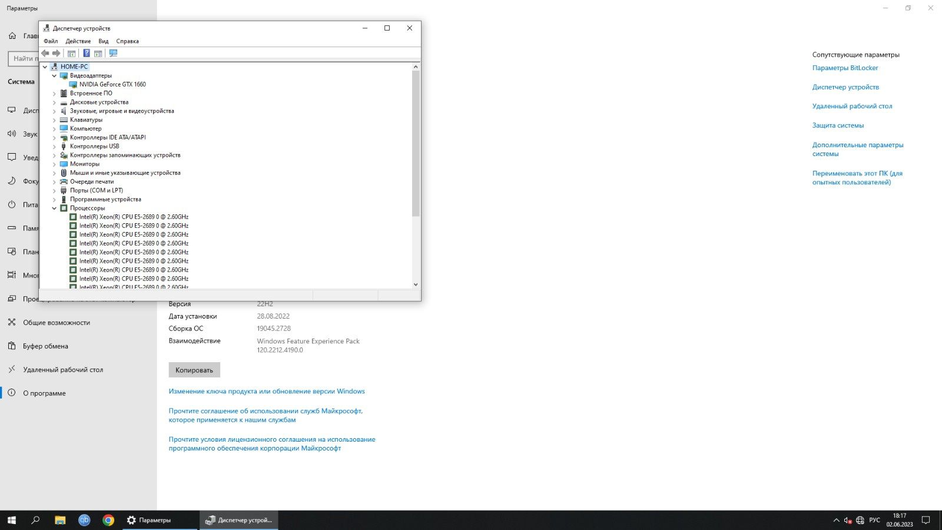The height and width of the screenshot is (530, 942).
Task: Open Help via the blue question-mark icon
Action: click(87, 53)
